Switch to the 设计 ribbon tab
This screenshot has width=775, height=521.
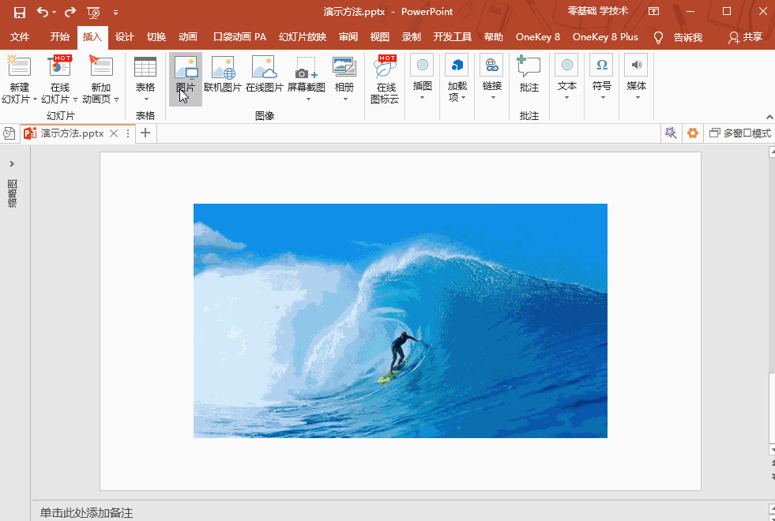[x=125, y=37]
